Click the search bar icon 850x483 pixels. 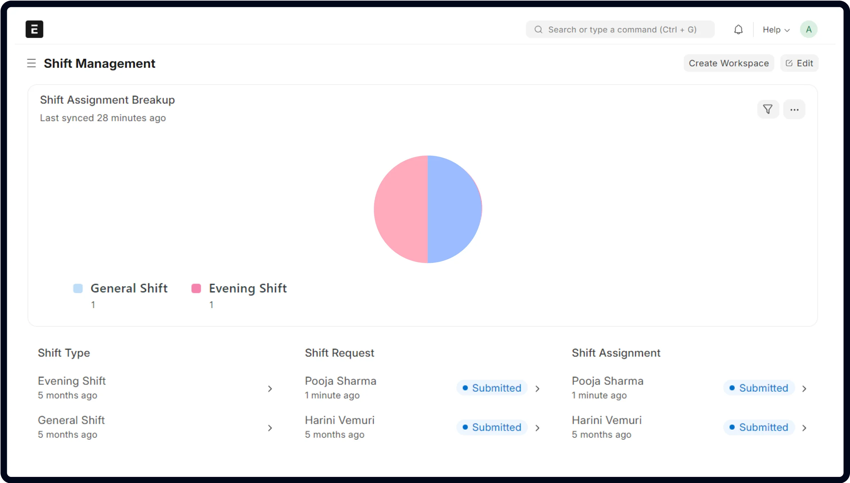(538, 29)
